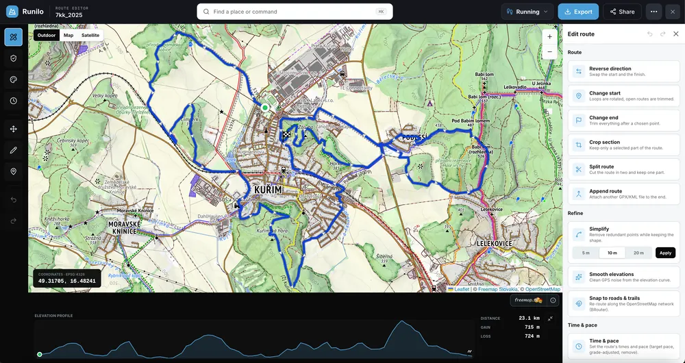Click the left sidebar redo arrow
The width and height of the screenshot is (685, 363).
14,221
